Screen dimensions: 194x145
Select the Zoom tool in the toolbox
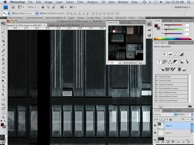(x=3, y=117)
